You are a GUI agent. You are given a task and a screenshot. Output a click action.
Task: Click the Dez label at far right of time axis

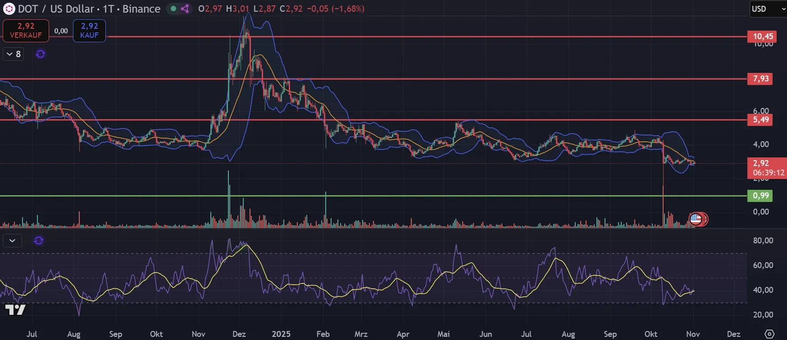(733, 334)
